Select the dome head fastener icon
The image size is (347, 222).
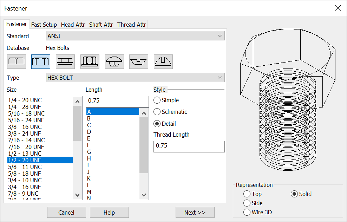[163, 61]
